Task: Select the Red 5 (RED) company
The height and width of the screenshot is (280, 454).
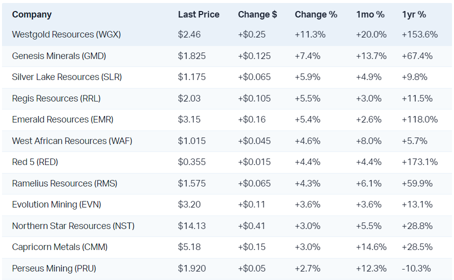Action: tap(37, 162)
